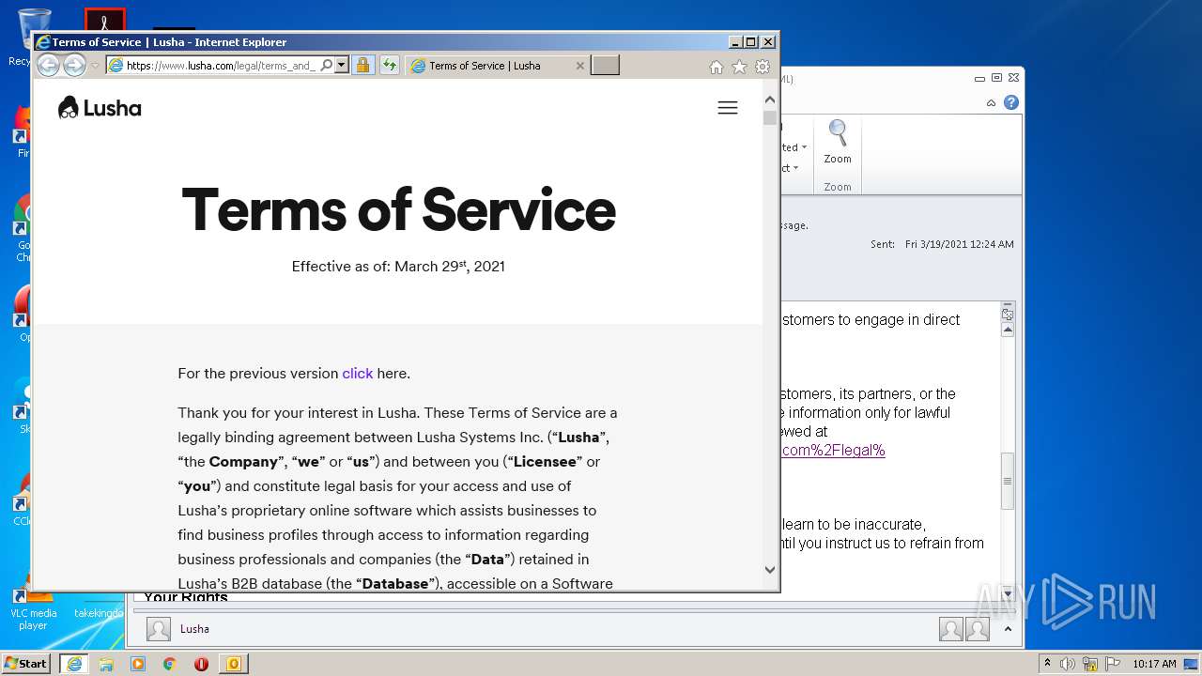The height and width of the screenshot is (676, 1202).
Task: Expand address bar autocomplete dropdown arrow
Action: coord(341,66)
